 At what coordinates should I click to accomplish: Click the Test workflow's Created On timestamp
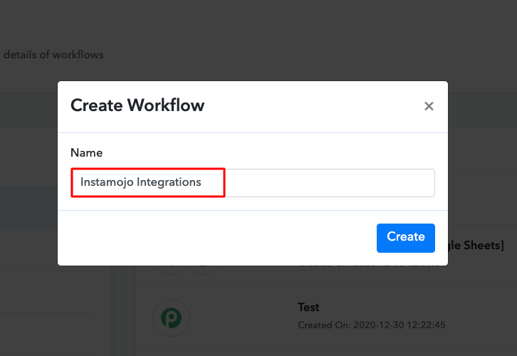click(372, 325)
